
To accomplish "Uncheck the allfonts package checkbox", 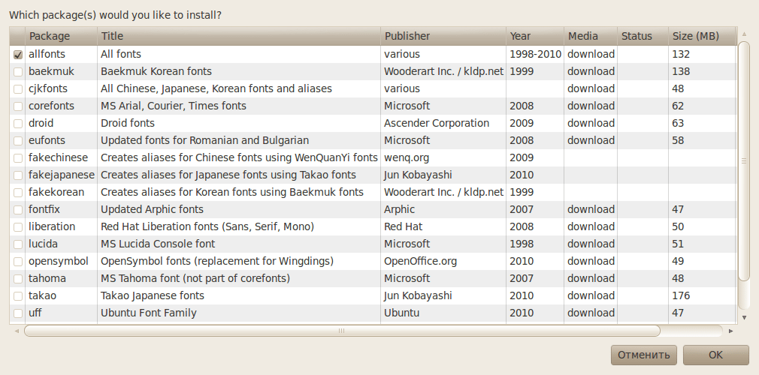I will pyautogui.click(x=18, y=55).
